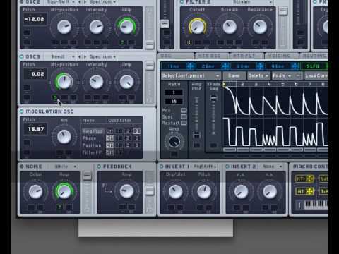Screen dimensions: 339x254
Task: Enable the Sync checkbox in the LFO panel
Action: tap(184, 116)
